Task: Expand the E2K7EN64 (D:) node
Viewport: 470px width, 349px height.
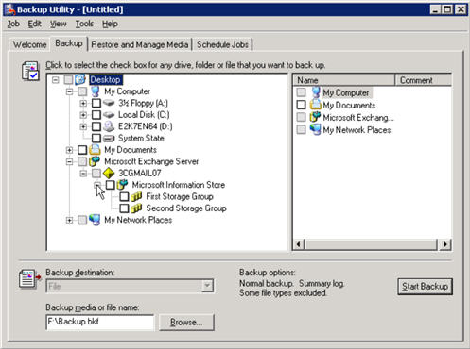Action: pos(83,126)
